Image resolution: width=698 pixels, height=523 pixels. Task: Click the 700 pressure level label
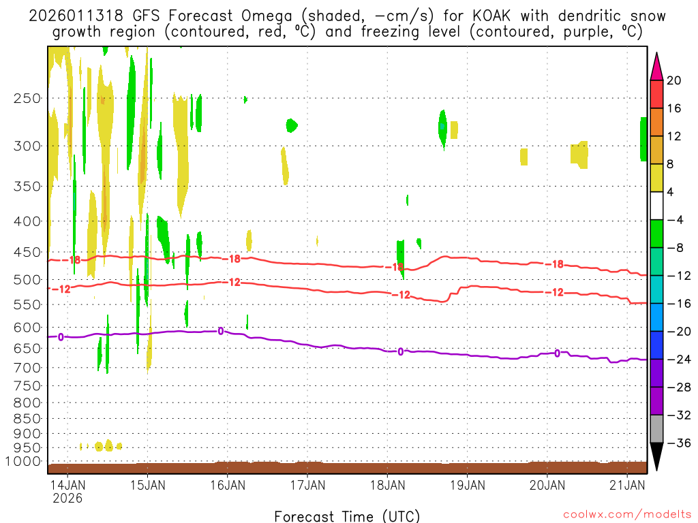27,368
